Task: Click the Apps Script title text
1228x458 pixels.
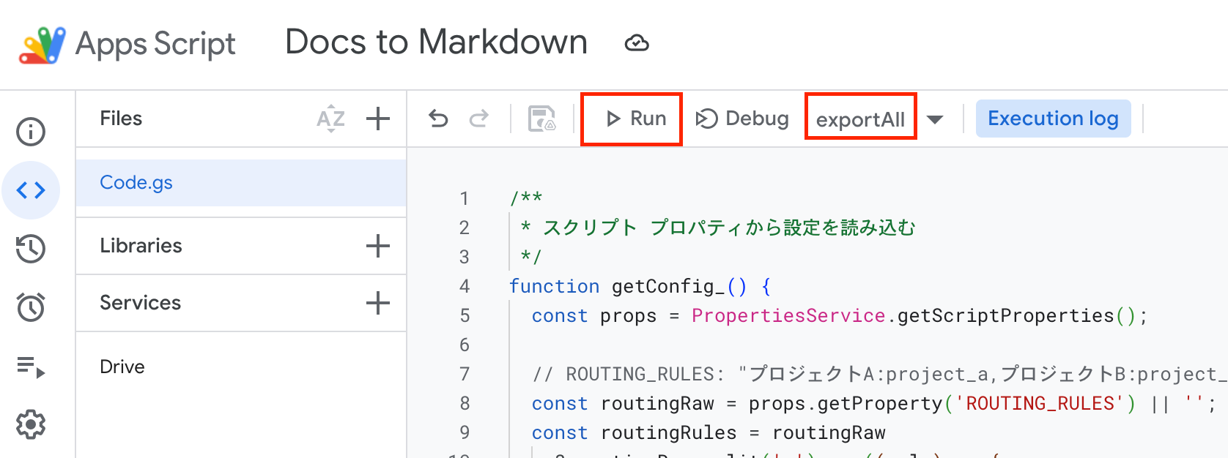Action: (x=156, y=44)
